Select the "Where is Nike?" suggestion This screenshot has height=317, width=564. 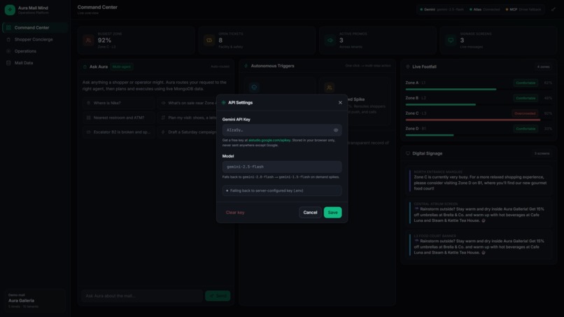pyautogui.click(x=118, y=104)
